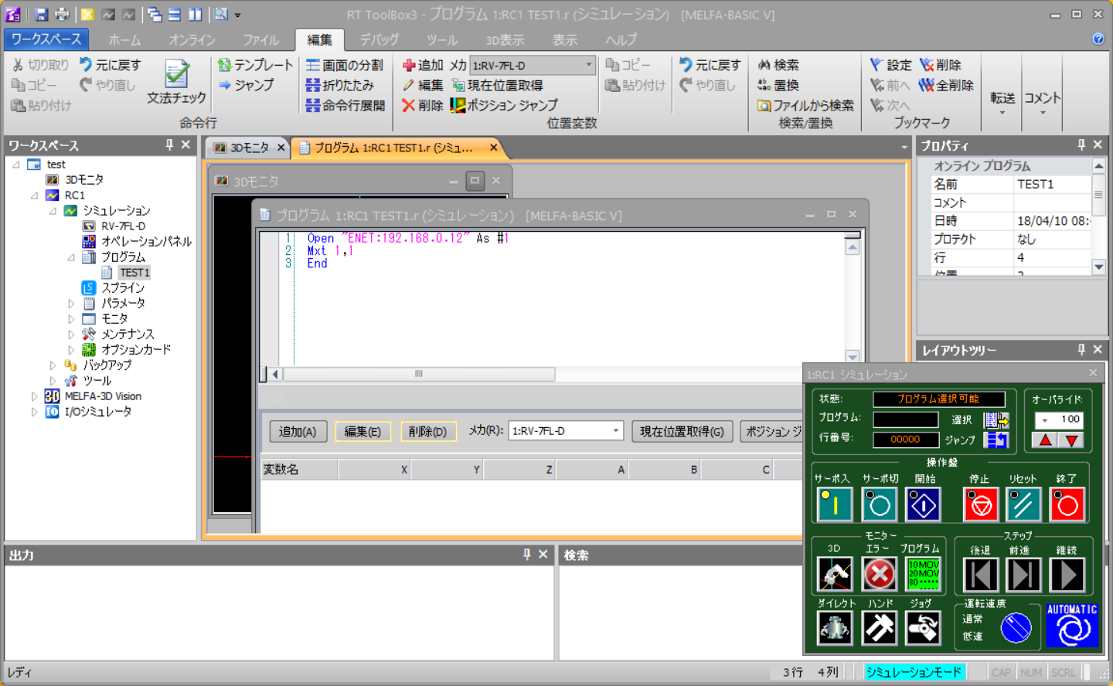Switch to the 3D表示 ribbon tab
Viewport: 1113px width, 686px height.
505,39
